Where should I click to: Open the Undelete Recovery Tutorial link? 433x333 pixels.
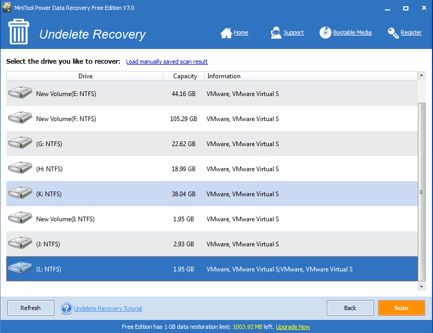pos(108,308)
